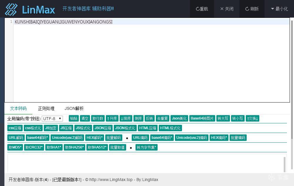Click the JS加密 button
Viewport: 294px width, 186px height.
point(51,128)
